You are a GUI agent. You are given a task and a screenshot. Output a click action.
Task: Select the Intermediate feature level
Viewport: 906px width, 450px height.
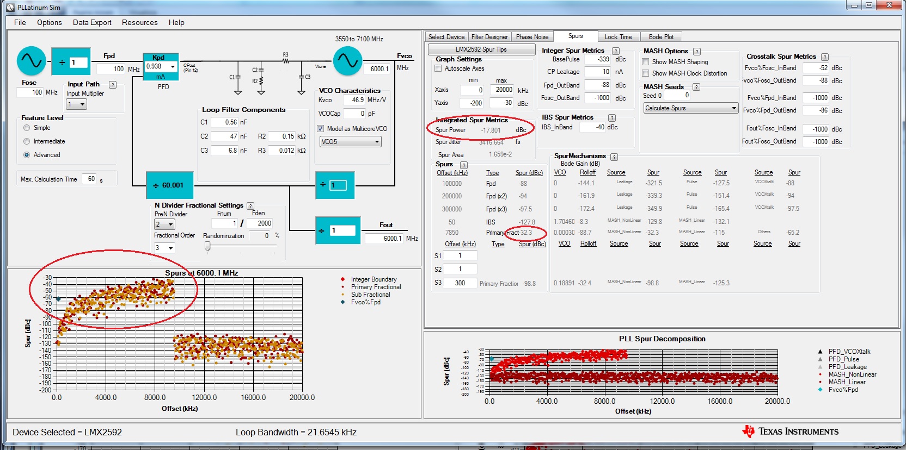27,141
